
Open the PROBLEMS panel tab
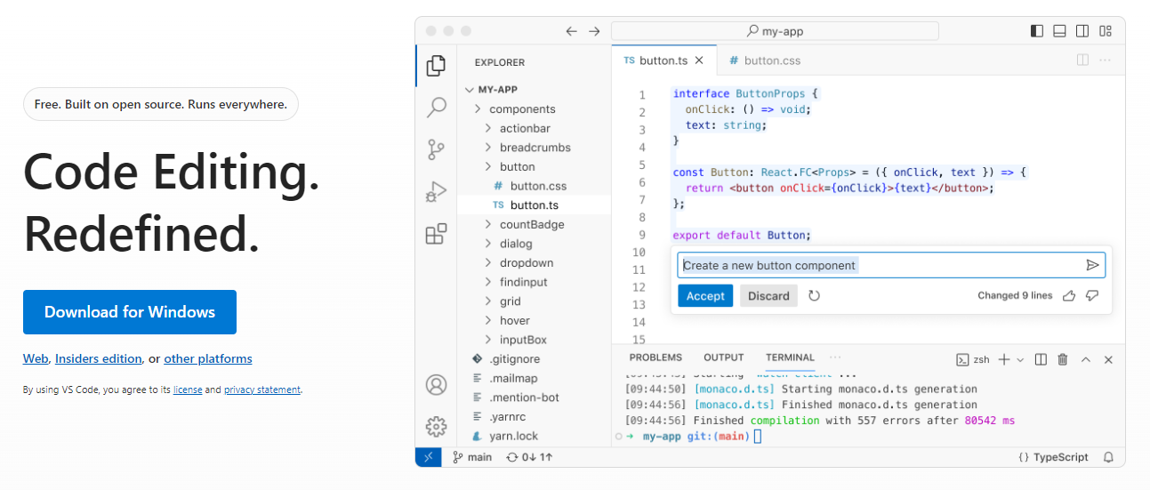[x=655, y=357]
